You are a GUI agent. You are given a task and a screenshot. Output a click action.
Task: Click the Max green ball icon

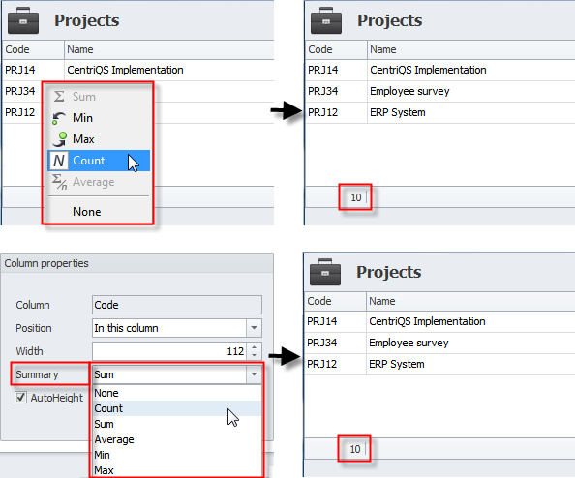(59, 139)
